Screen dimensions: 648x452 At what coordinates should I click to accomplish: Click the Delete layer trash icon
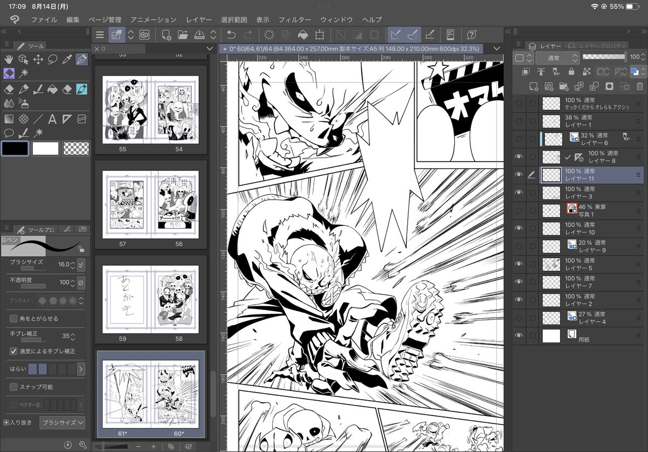[x=639, y=86]
